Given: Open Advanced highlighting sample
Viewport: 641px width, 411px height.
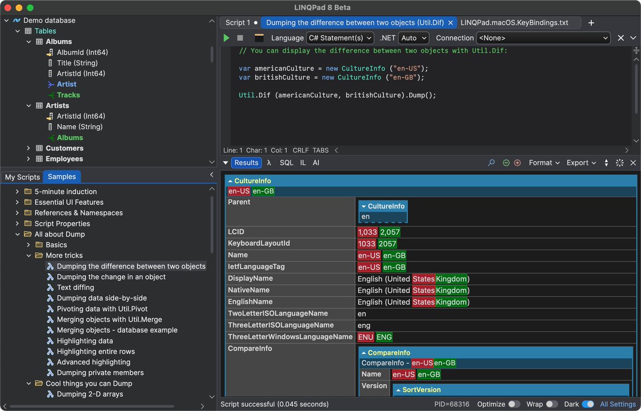Looking at the screenshot, I should click(93, 362).
